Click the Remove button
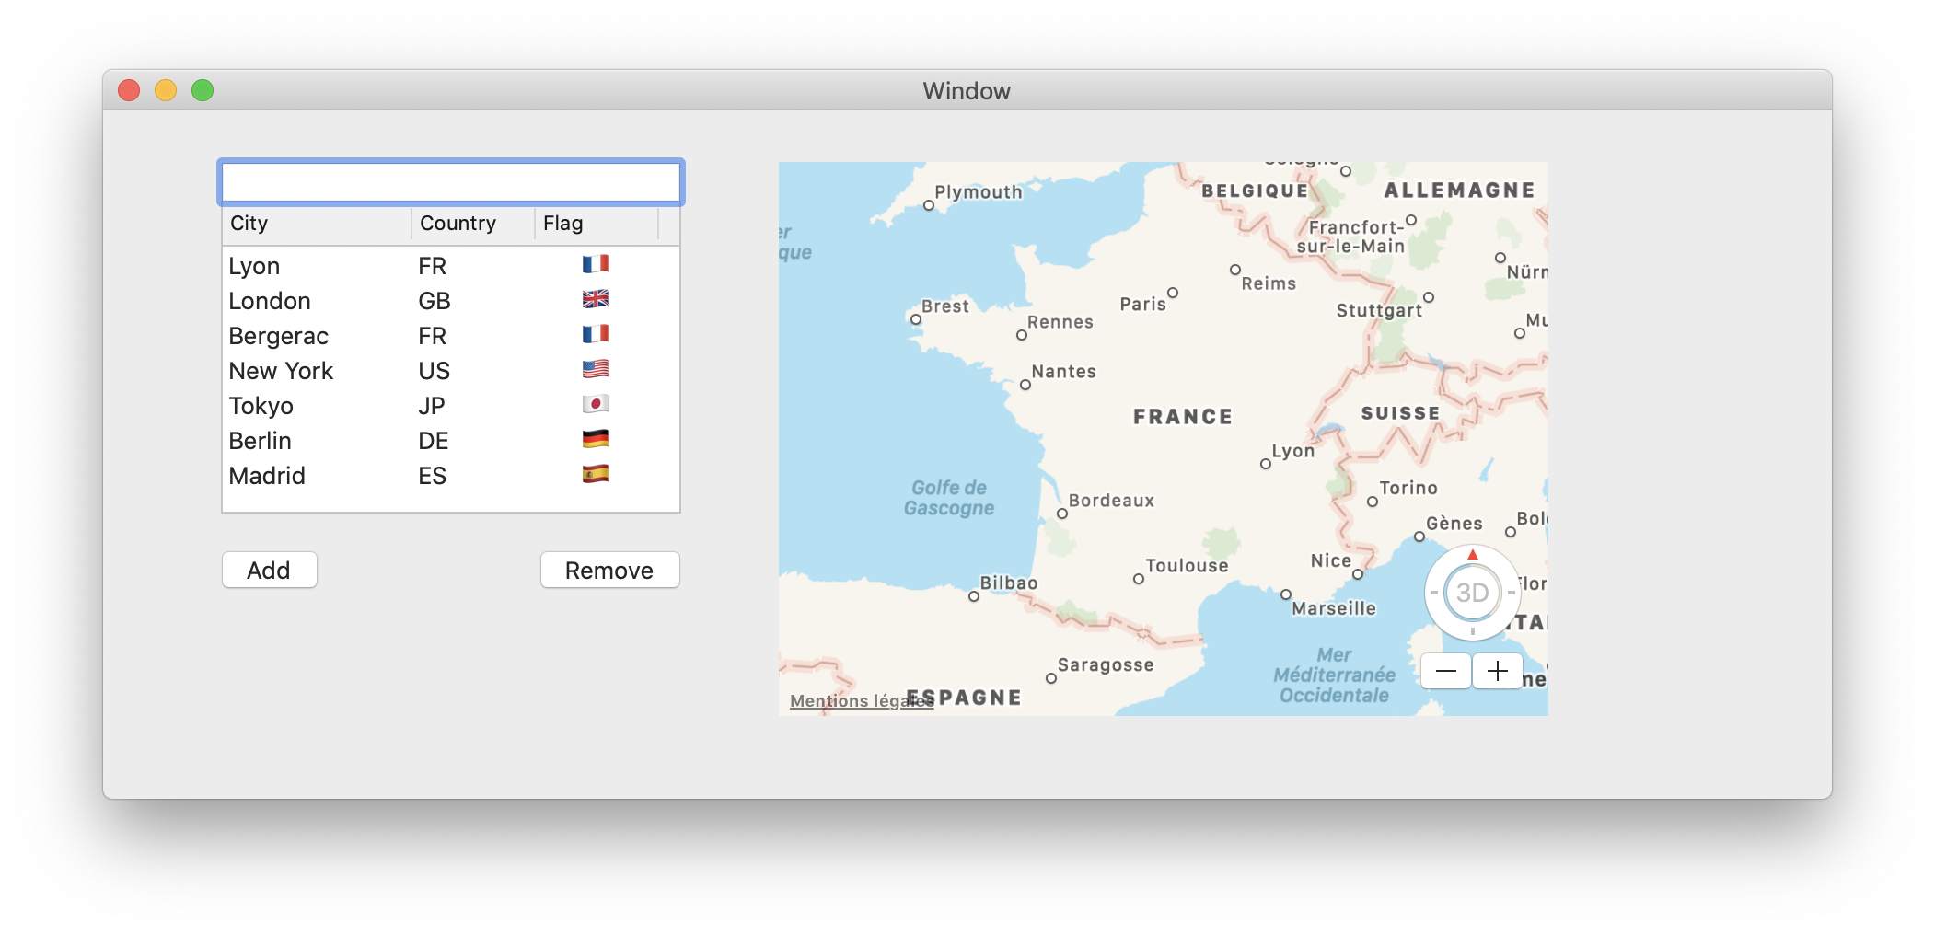 609,570
